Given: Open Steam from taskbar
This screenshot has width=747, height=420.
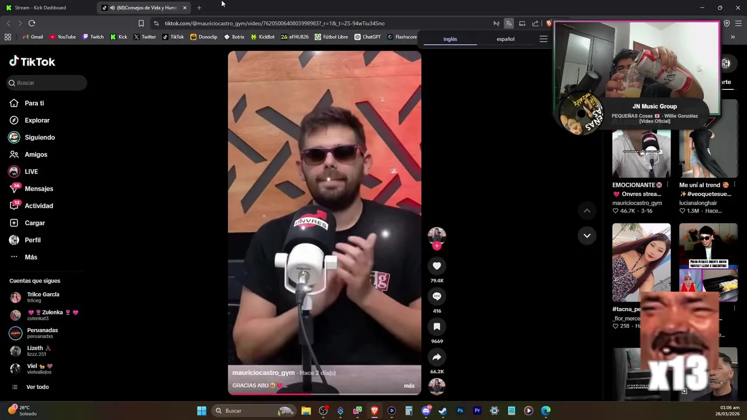Looking at the screenshot, I should point(443,411).
